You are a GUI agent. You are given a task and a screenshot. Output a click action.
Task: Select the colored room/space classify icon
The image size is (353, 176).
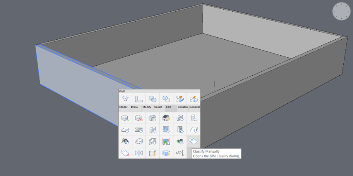[x=166, y=141]
